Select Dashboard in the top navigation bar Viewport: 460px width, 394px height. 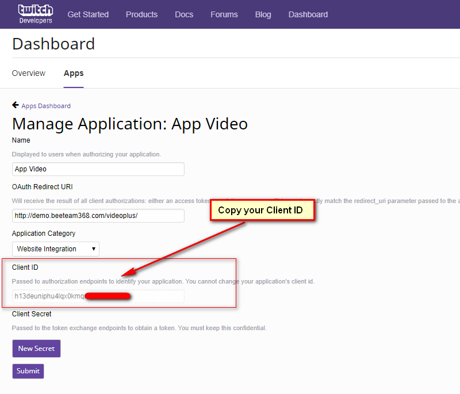coord(308,14)
